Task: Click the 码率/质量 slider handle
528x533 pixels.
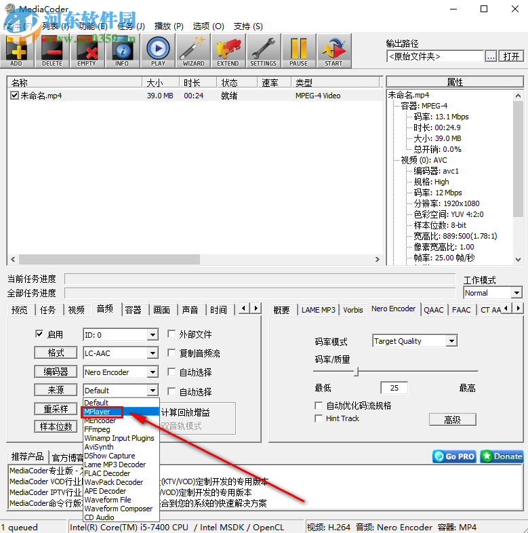Action: (x=356, y=371)
